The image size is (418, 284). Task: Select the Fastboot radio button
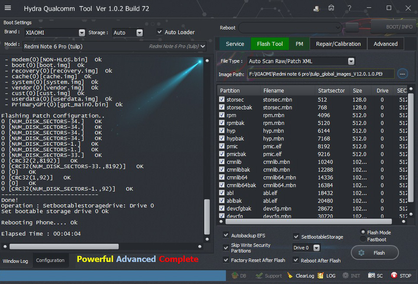pos(363,239)
